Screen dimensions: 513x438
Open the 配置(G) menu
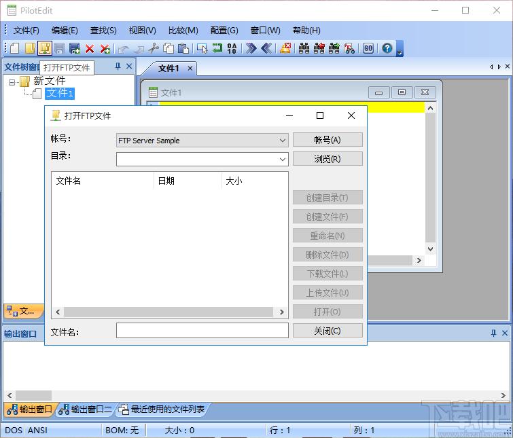click(x=224, y=31)
